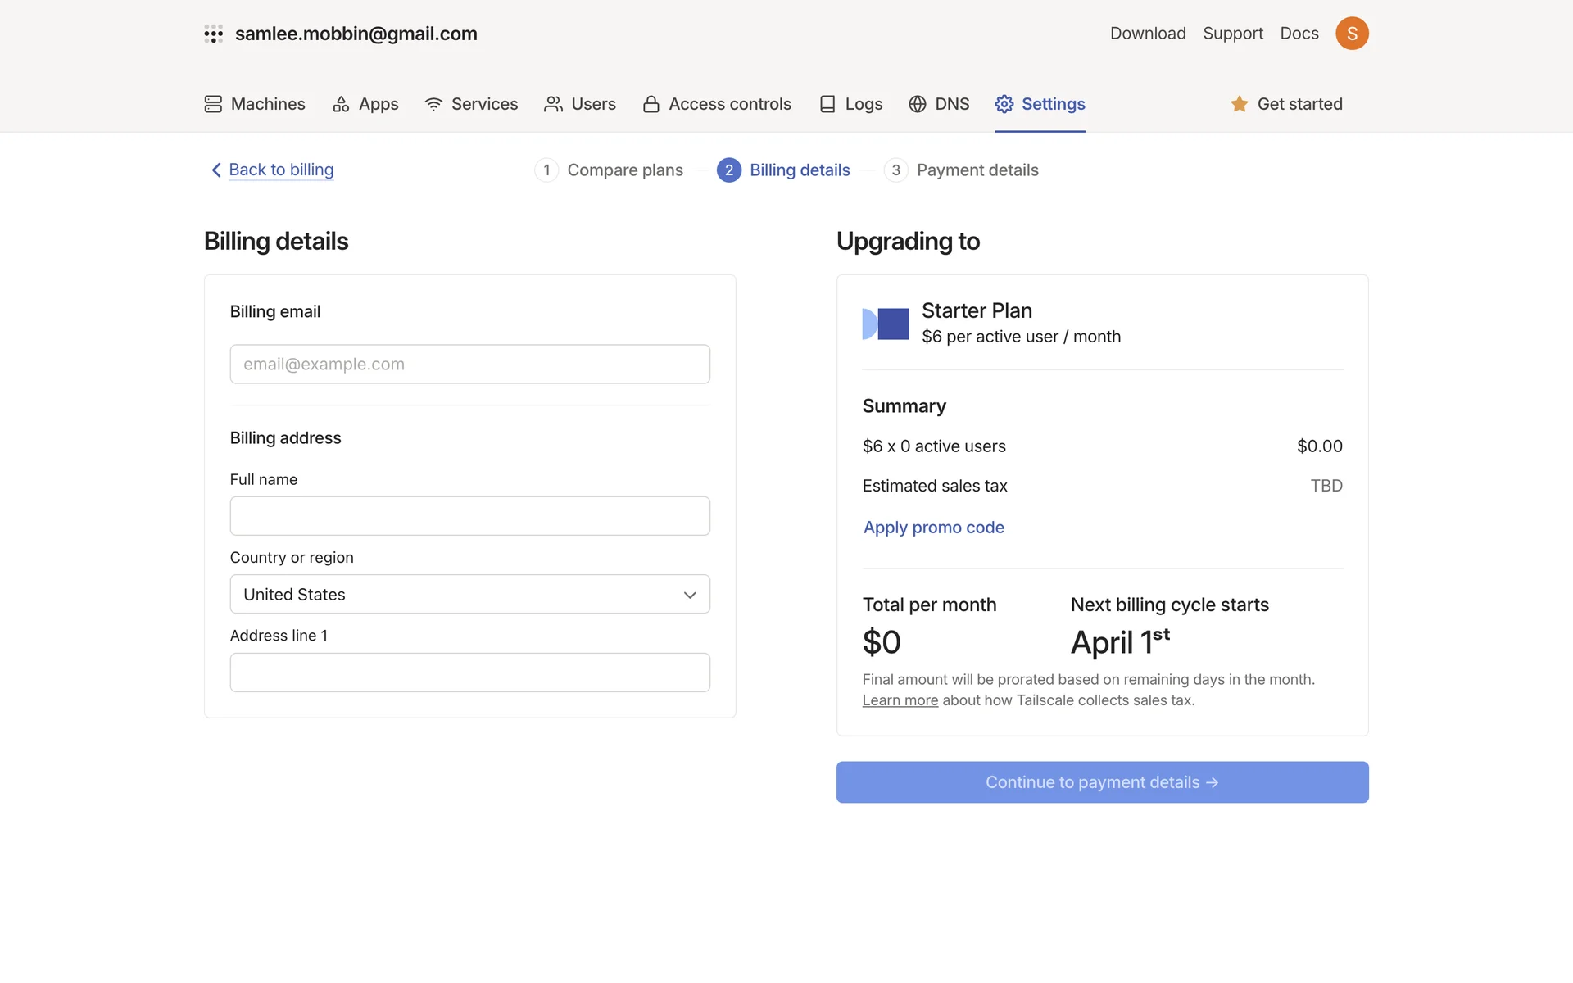Click the Access controls lock icon
Image resolution: width=1573 pixels, height=983 pixels.
651,104
